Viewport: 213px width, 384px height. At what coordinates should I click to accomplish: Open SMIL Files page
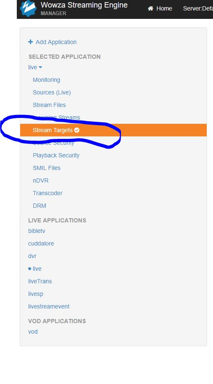(x=47, y=168)
